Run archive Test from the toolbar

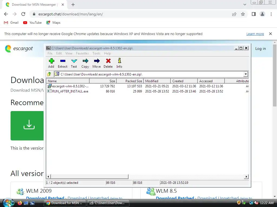(x=74, y=63)
